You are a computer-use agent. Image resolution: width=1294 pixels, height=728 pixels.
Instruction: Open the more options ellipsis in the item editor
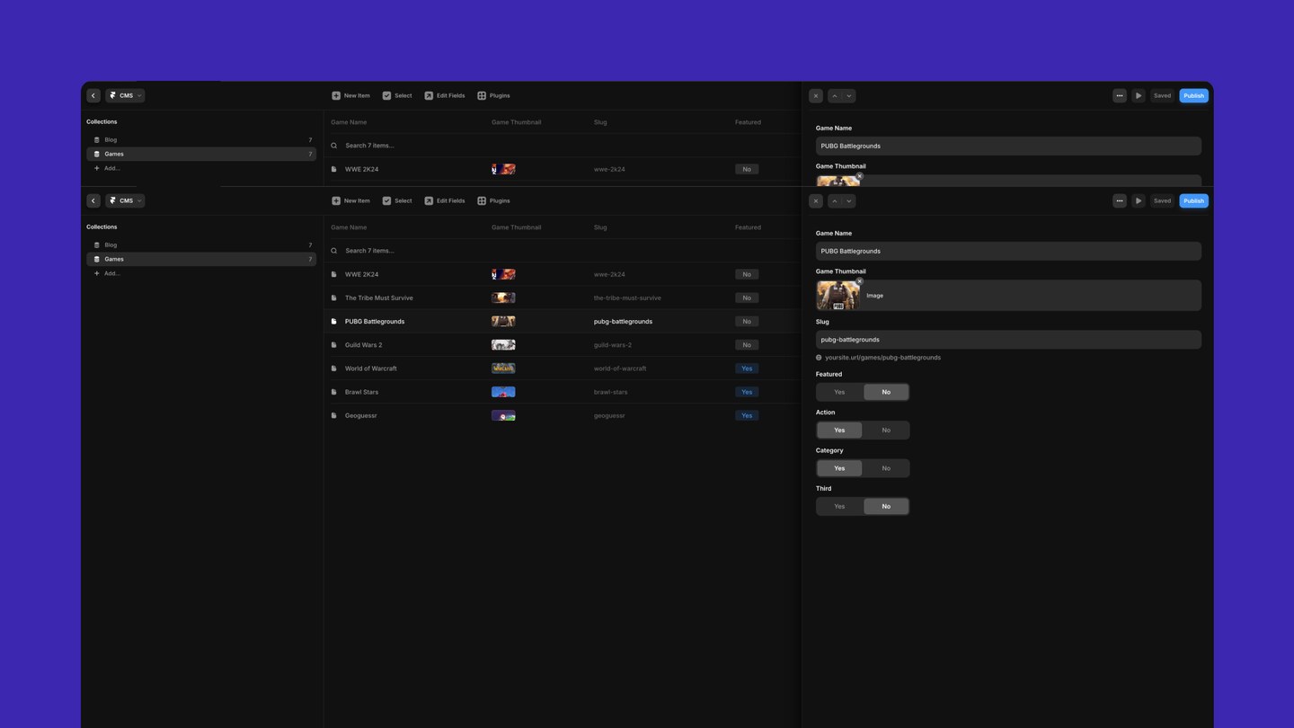click(x=1120, y=200)
